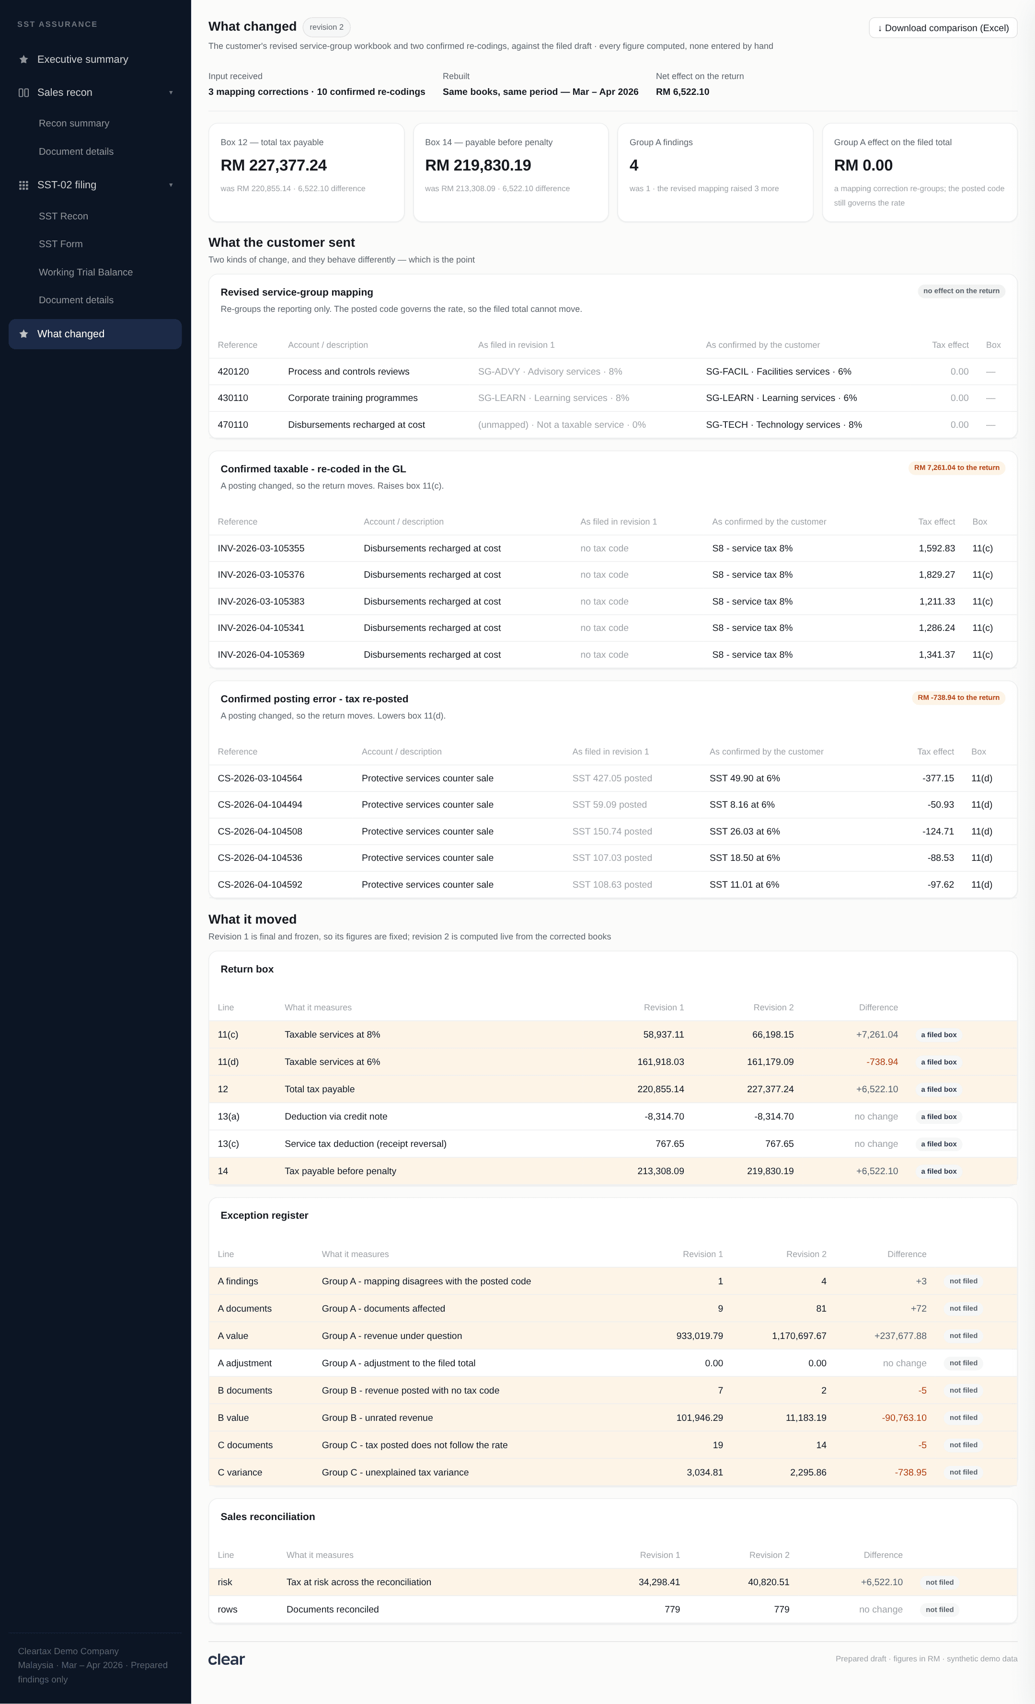1035x1704 pixels.
Task: Click reference CS-2026-03-104564
Action: coord(260,778)
